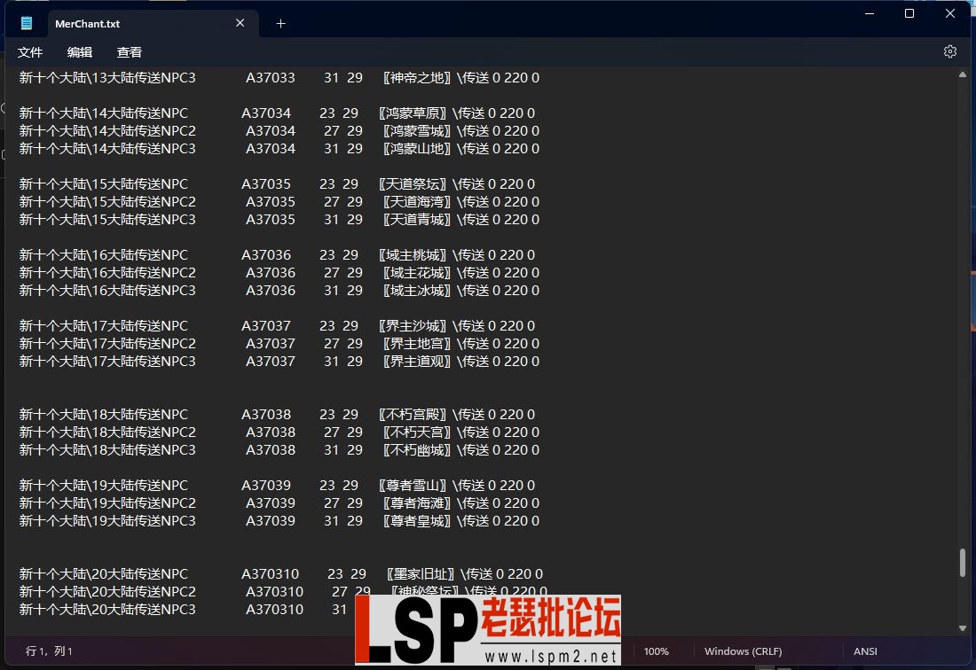This screenshot has width=976, height=670.
Task: Open the 查看 menu
Action: pyautogui.click(x=130, y=52)
